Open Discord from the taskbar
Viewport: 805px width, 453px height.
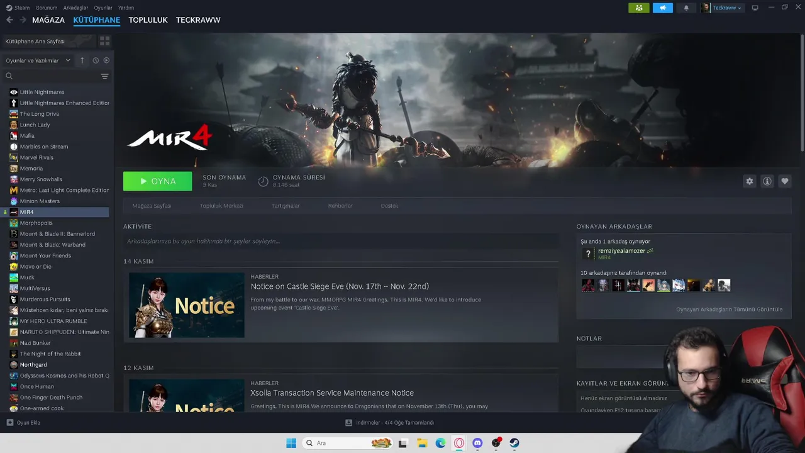(477, 443)
